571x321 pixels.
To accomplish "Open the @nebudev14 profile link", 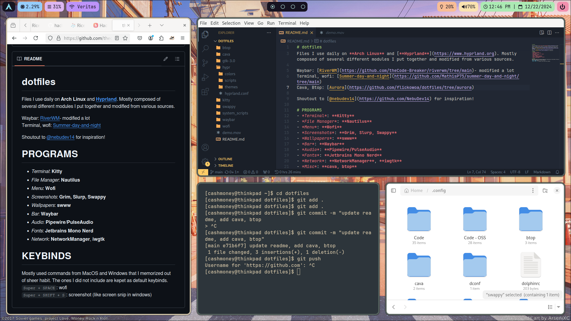I will pos(60,137).
